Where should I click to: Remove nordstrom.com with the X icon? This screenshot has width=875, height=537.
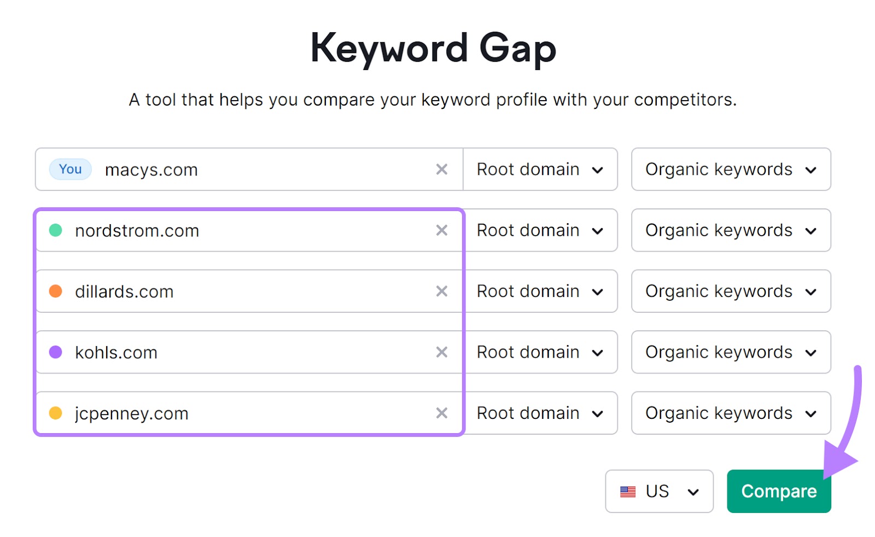[x=441, y=230]
